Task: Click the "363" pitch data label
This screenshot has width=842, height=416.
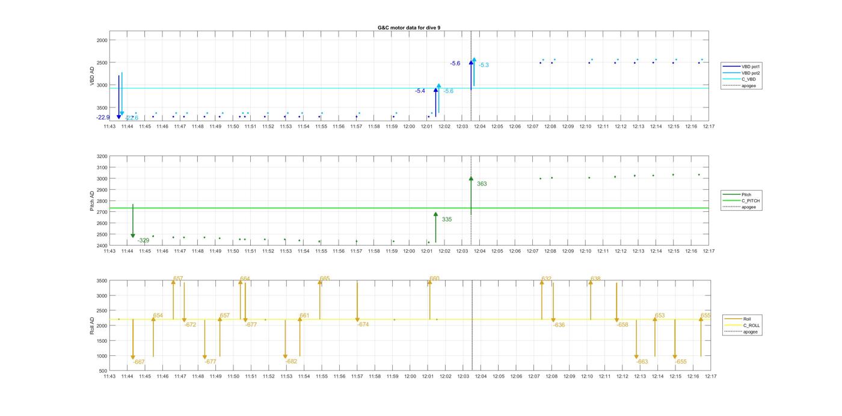Action: (x=482, y=184)
